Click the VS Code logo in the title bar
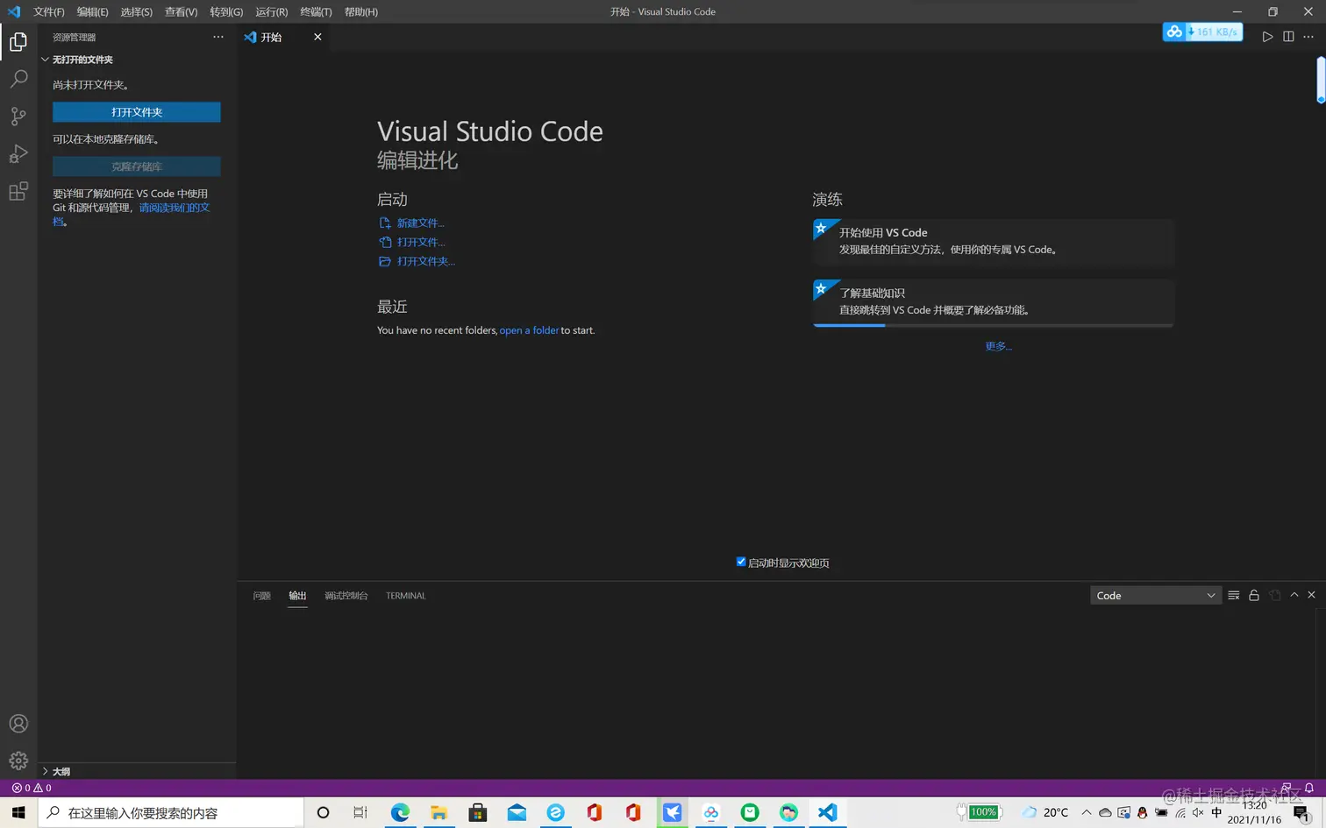Image resolution: width=1326 pixels, height=828 pixels. 14,11
